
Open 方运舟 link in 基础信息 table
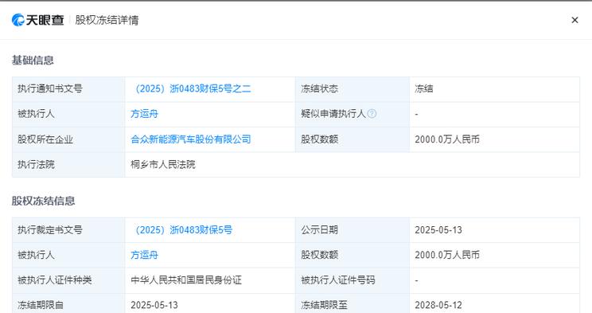(144, 114)
